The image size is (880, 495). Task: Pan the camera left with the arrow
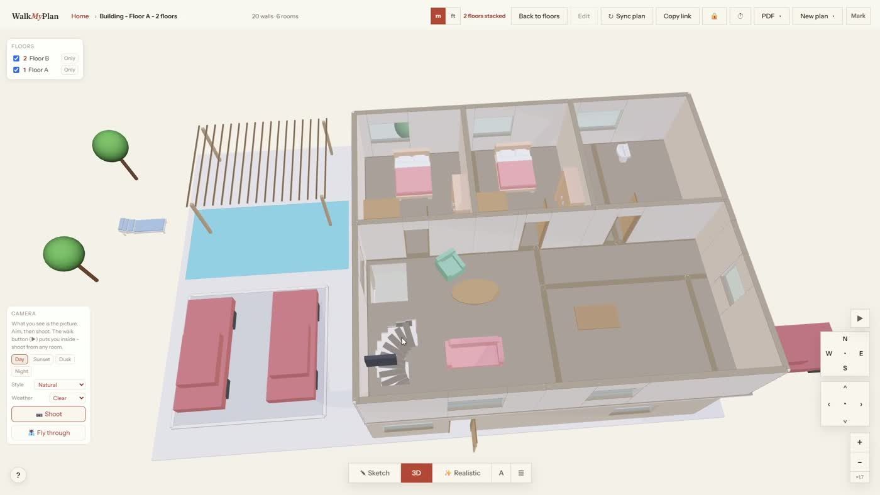(x=828, y=404)
